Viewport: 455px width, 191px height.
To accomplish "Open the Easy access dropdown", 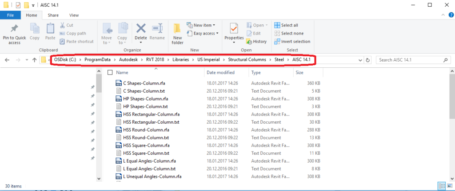I will click(x=202, y=33).
